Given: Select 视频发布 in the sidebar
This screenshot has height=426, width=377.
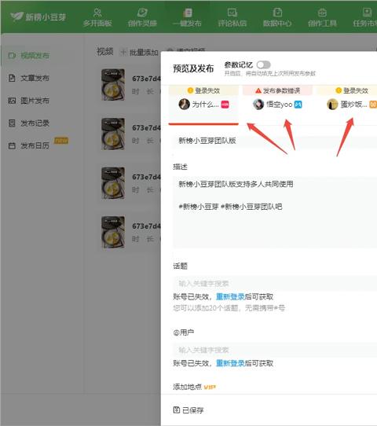Looking at the screenshot, I should [x=28, y=56].
